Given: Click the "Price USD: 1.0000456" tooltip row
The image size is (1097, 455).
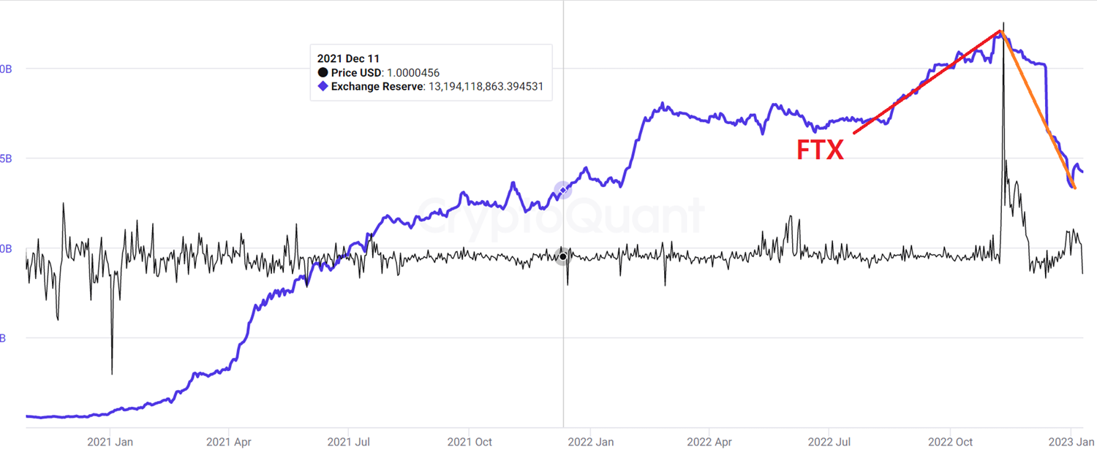Looking at the screenshot, I should (x=378, y=72).
